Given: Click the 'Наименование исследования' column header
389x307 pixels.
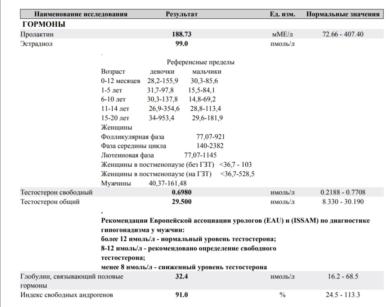Looking at the screenshot, I should pos(81,14).
